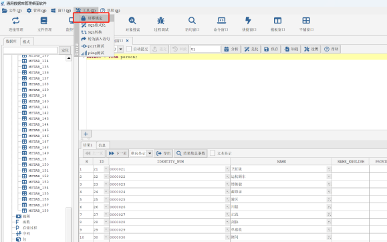Screen dimensions: 387x242
Task: Switch to the 数据库 database tab
Action: pos(11,41)
